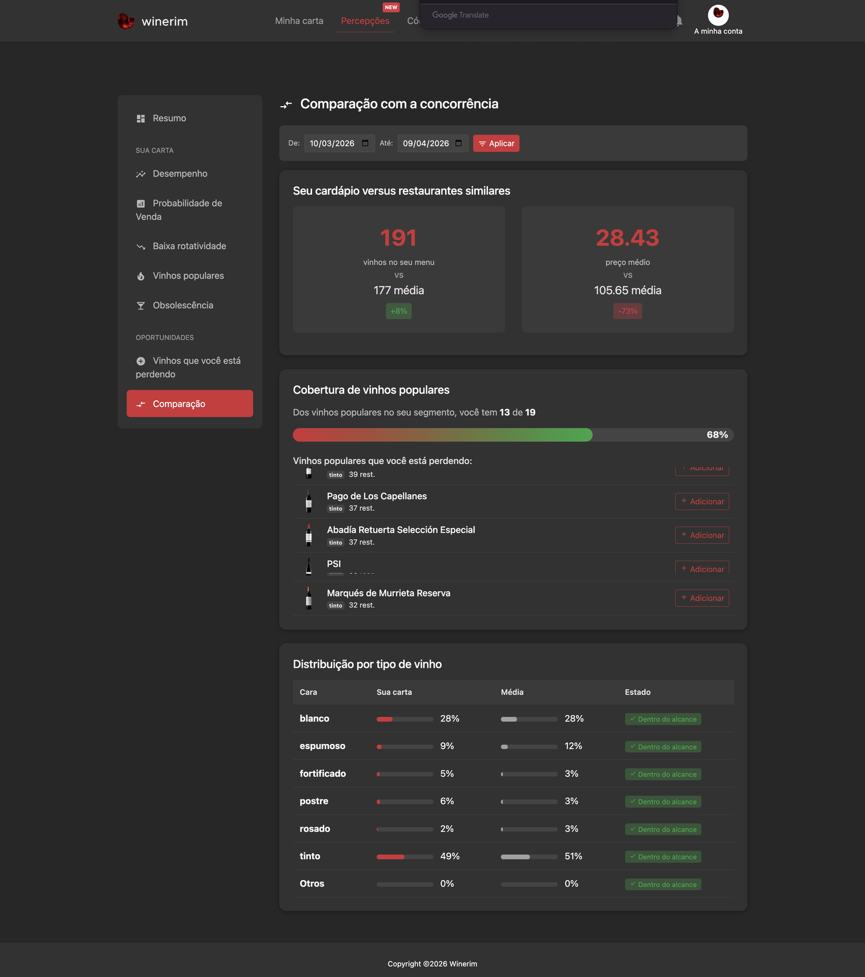This screenshot has width=865, height=977.
Task: Select Comparação sidebar item
Action: click(x=190, y=403)
